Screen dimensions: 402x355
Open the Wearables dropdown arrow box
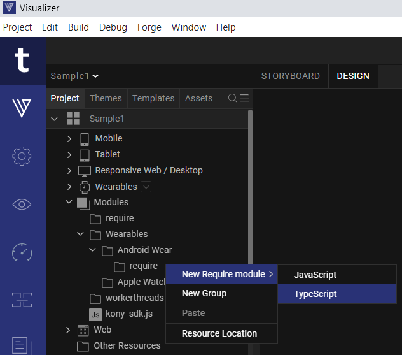[146, 187]
